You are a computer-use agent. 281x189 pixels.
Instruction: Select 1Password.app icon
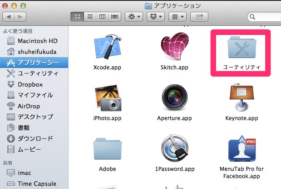(175, 148)
